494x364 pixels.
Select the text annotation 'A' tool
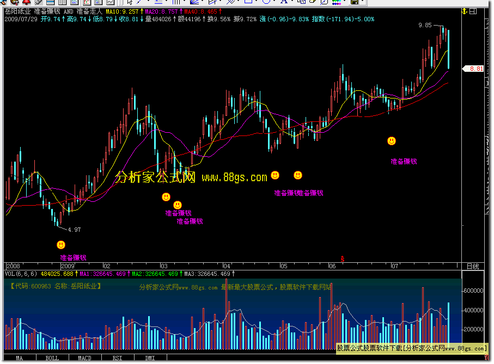[x=284, y=2]
